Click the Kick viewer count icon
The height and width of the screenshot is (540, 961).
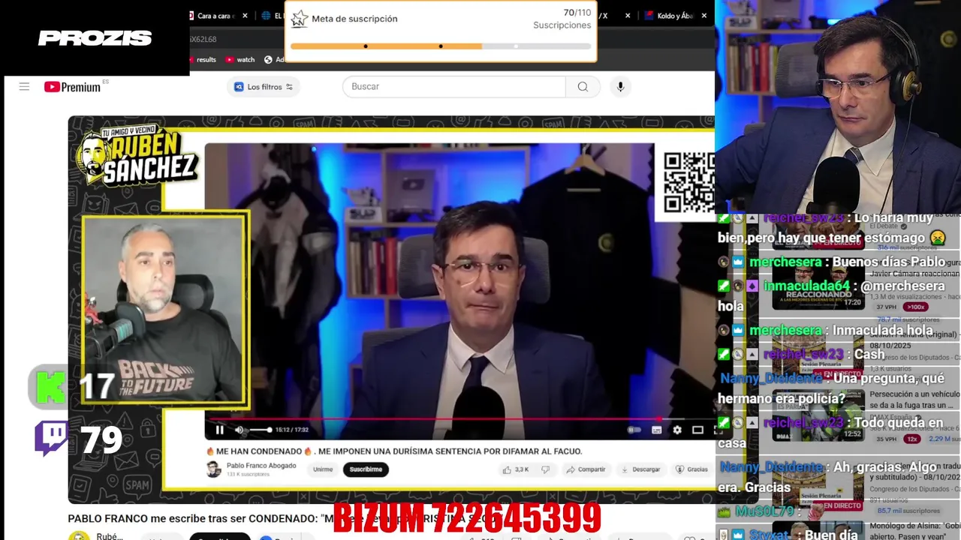[50, 386]
